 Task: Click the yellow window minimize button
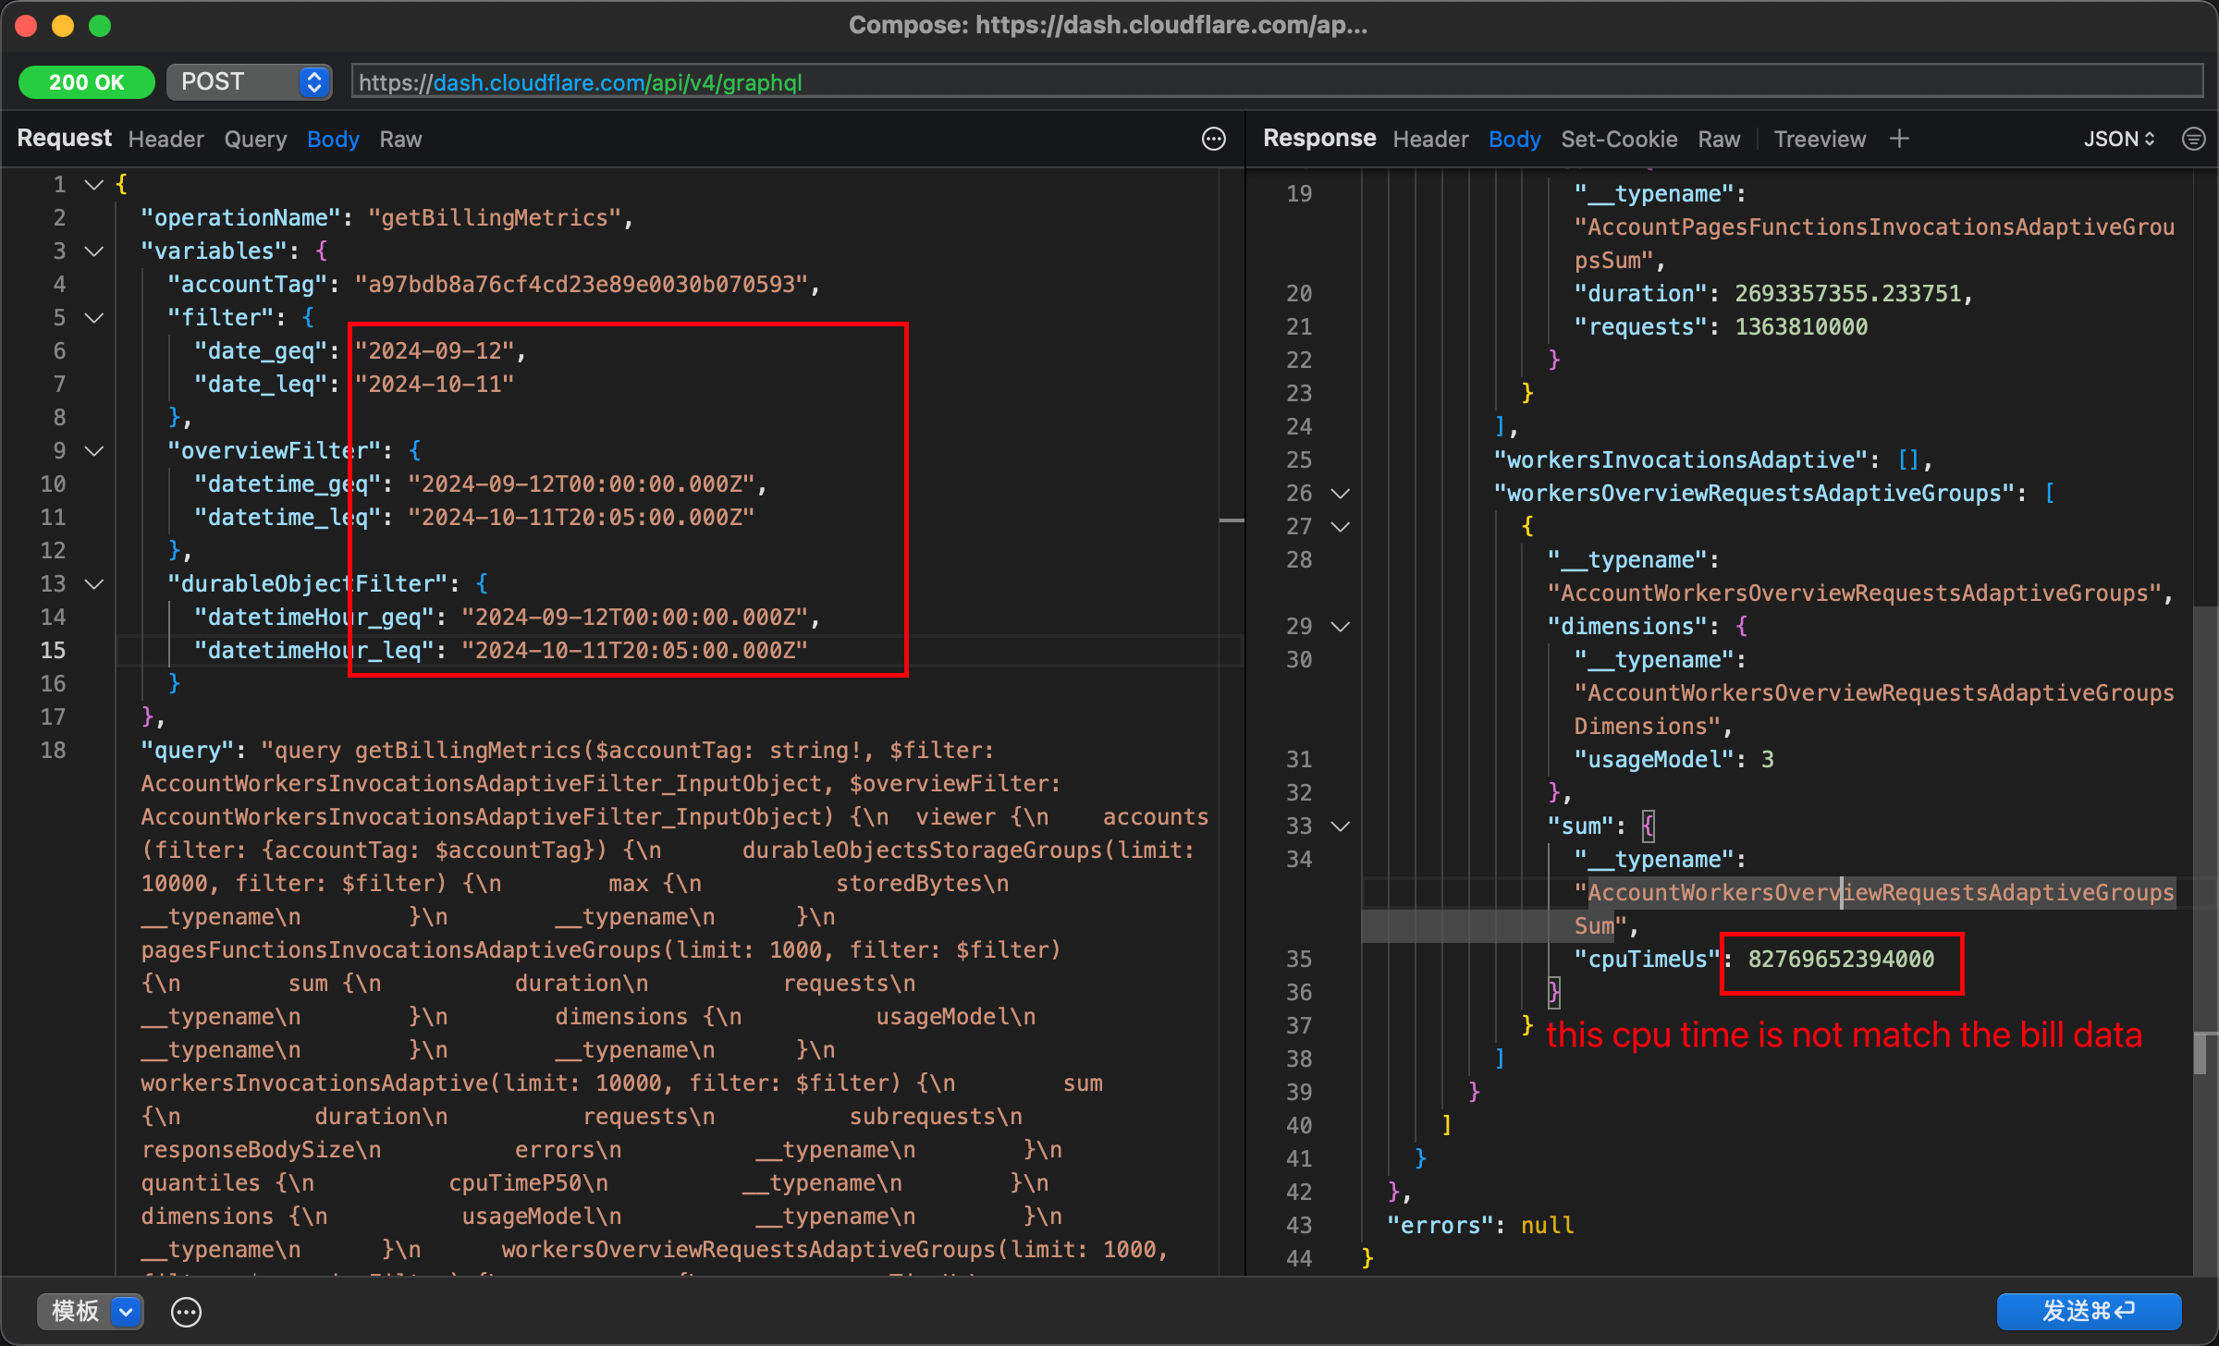coord(63,26)
